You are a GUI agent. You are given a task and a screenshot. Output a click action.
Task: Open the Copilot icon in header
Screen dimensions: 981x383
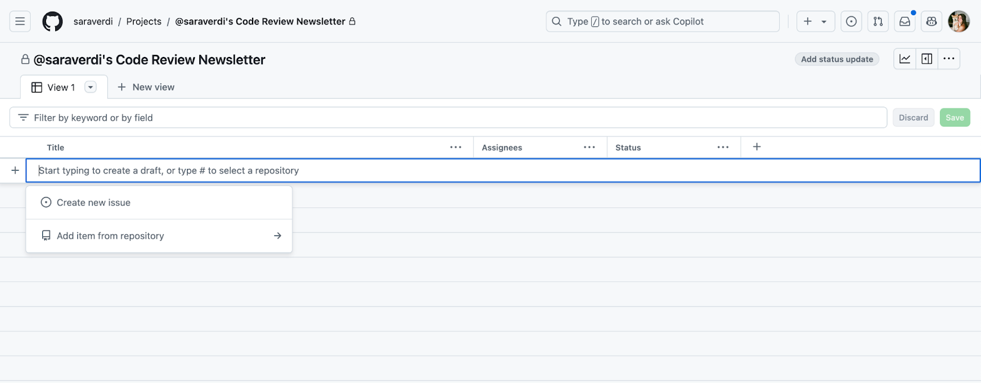click(x=931, y=21)
